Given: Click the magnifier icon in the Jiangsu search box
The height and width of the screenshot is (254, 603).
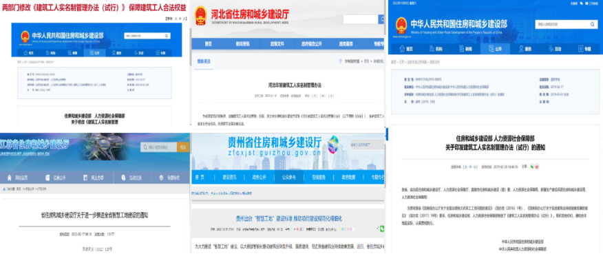Looking at the screenshot, I should [145, 147].
